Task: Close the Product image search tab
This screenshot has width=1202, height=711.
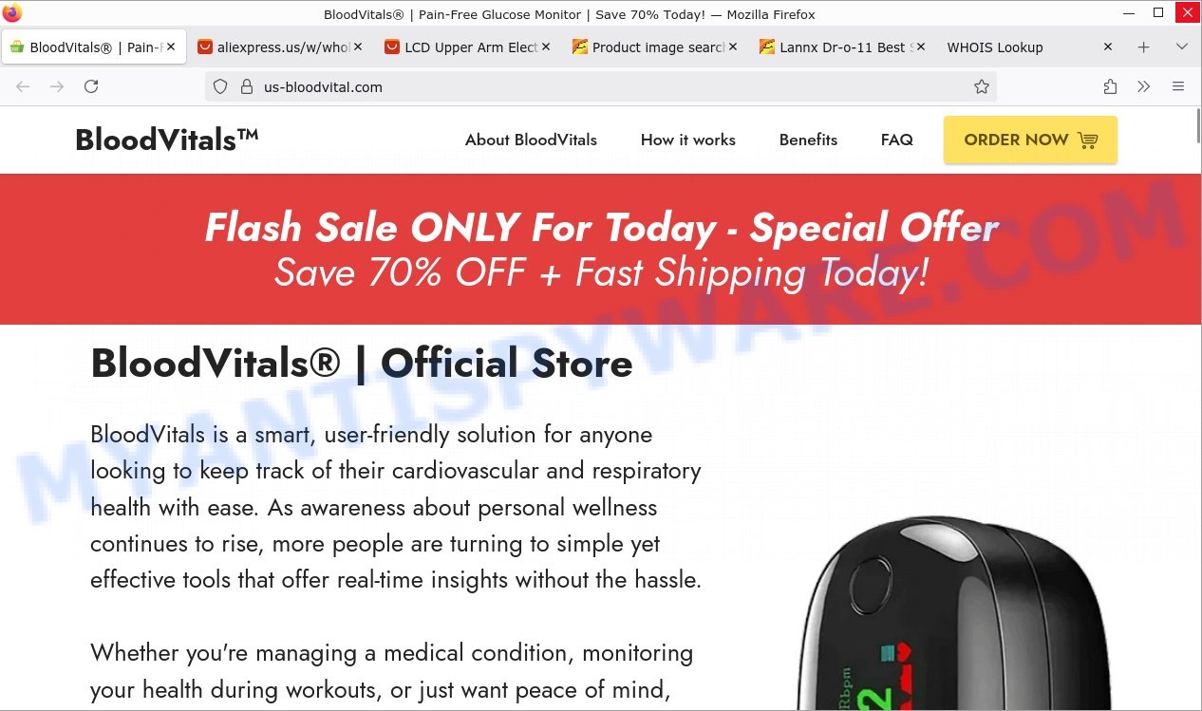Action: tap(733, 47)
